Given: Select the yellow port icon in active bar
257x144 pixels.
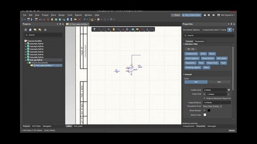Looking at the screenshot, I should [x=137, y=29].
